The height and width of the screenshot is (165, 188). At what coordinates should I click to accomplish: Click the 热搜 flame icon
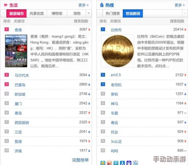tap(102, 5)
